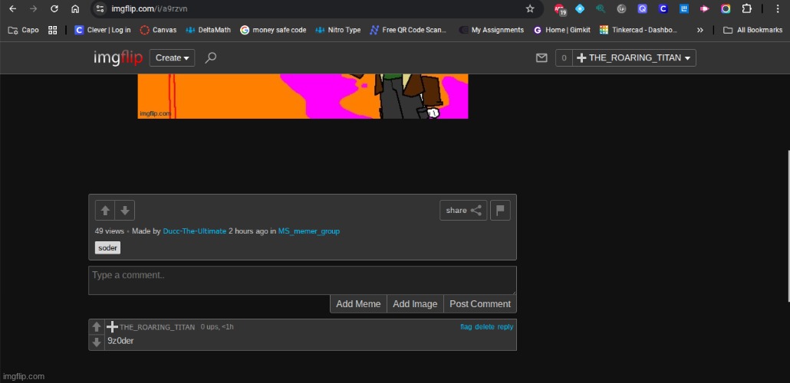The height and width of the screenshot is (383, 790).
Task: Select the soder tag
Action: click(107, 247)
